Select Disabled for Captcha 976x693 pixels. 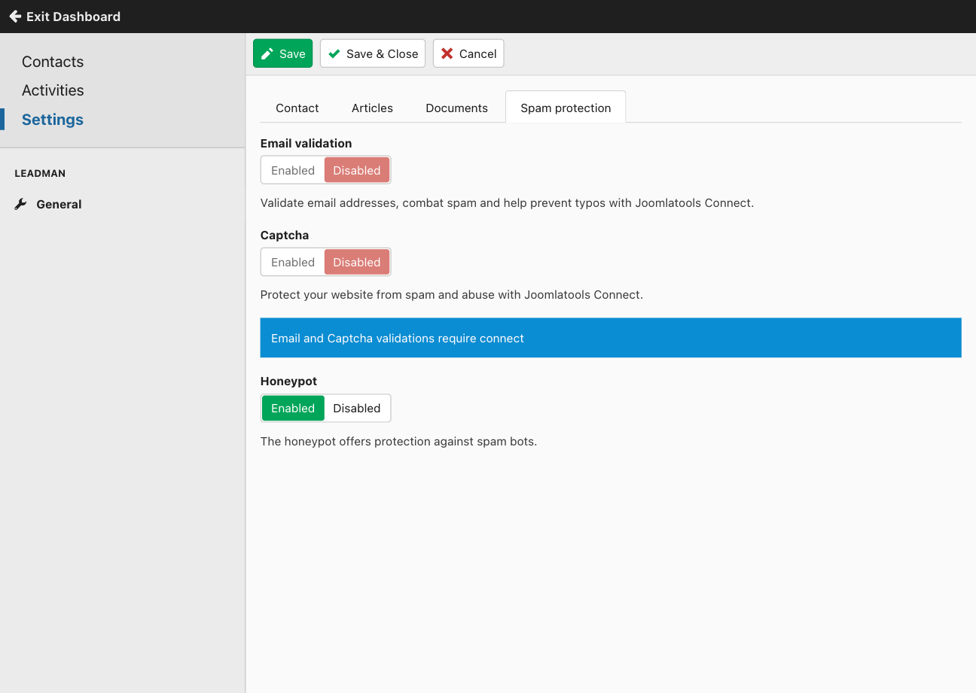click(357, 262)
